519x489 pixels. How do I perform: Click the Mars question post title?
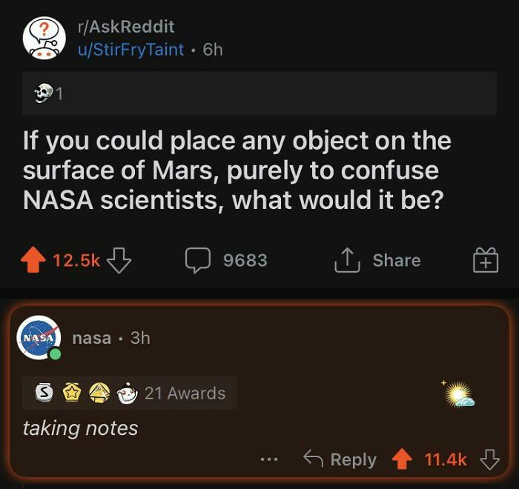coord(237,170)
